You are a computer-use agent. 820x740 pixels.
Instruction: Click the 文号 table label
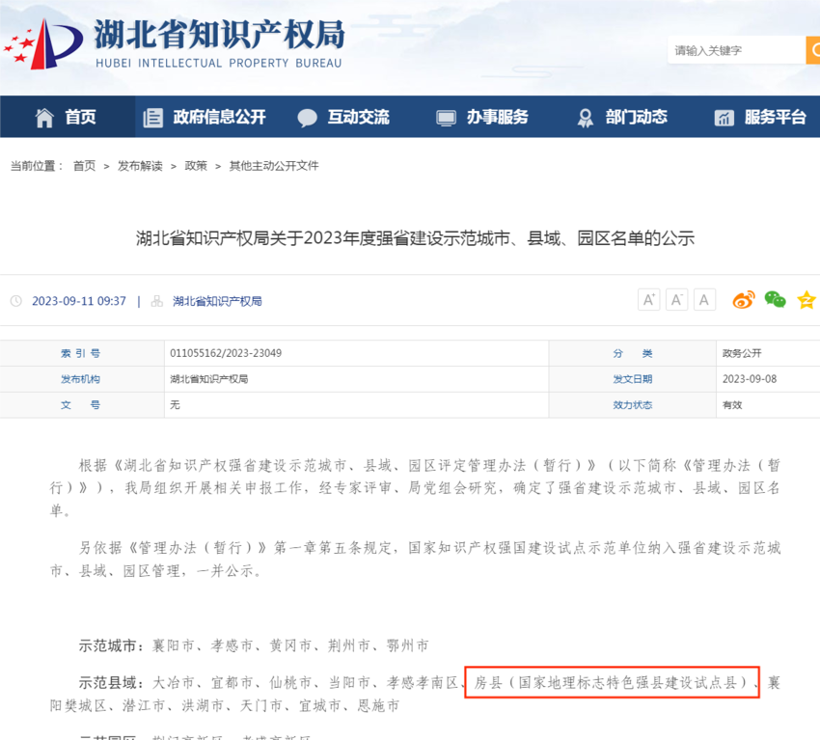coord(80,405)
